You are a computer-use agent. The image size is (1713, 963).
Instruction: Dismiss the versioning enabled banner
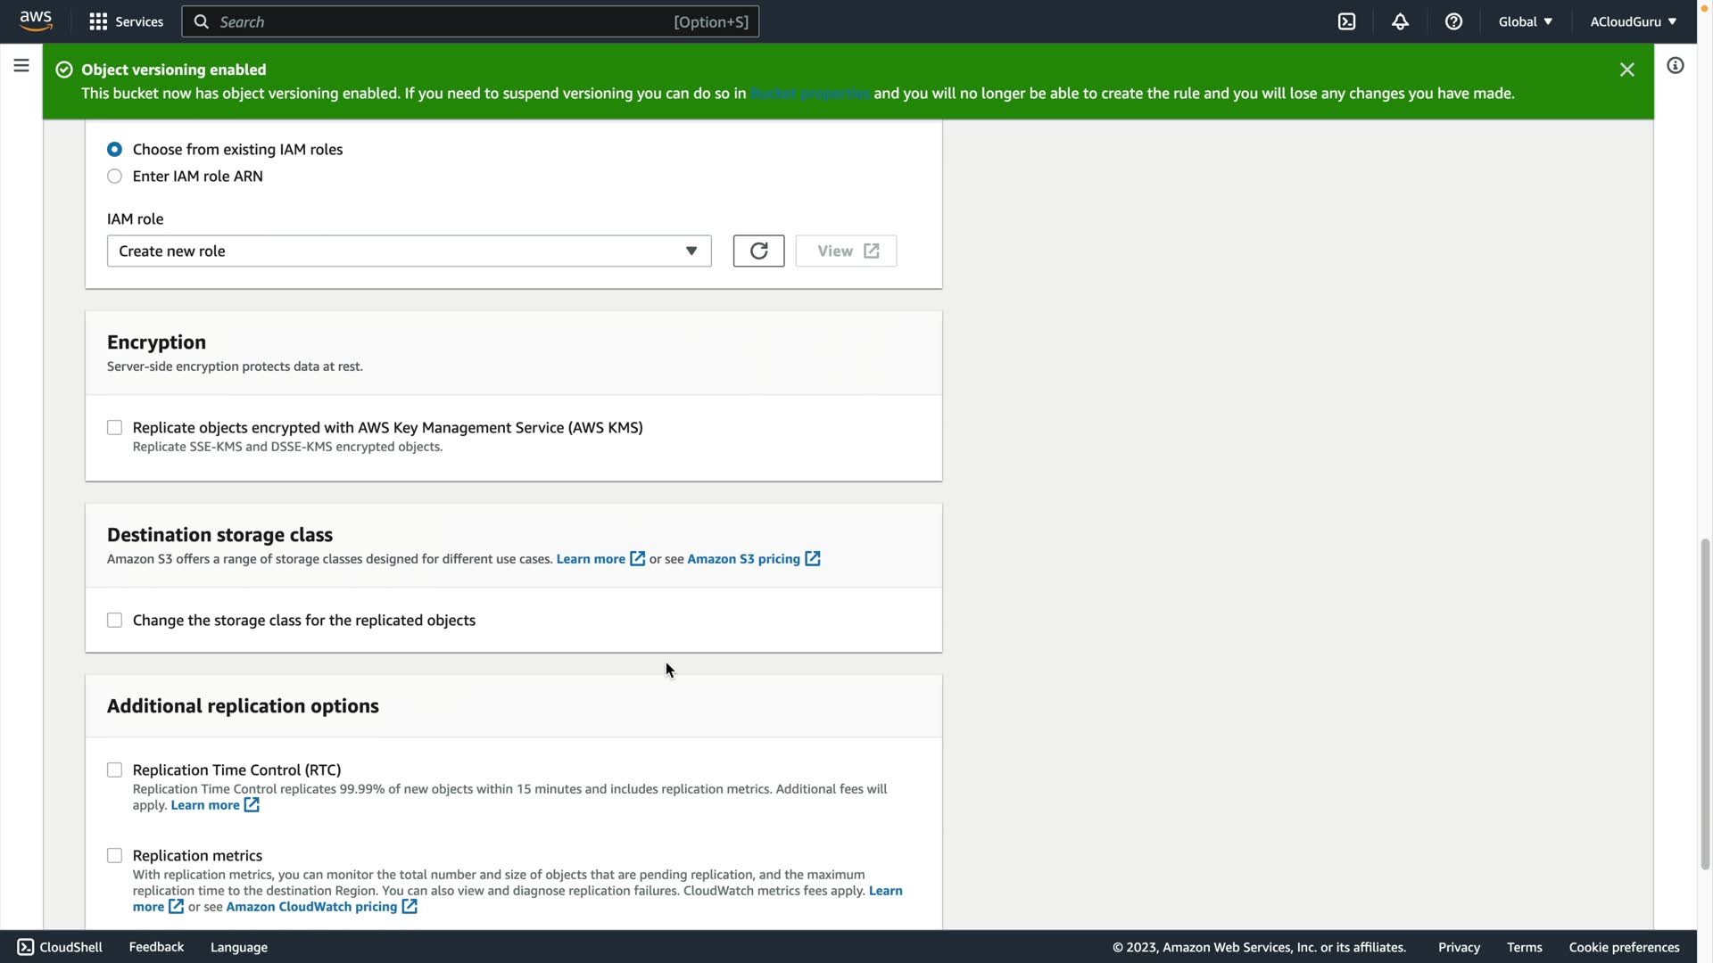[1626, 70]
